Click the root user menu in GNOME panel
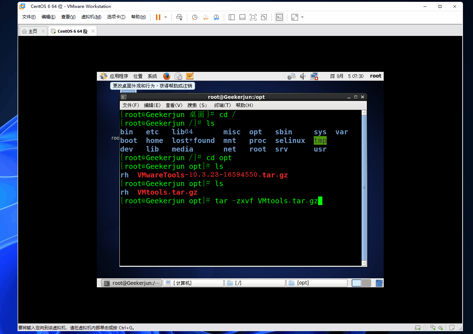The image size is (473, 334). (375, 76)
